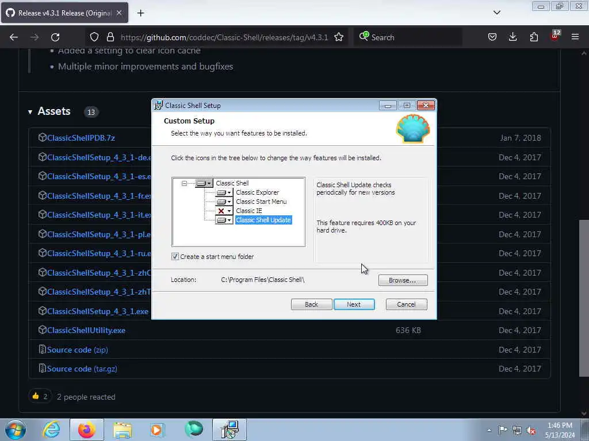Close the Release v4.3.1 tab
The image size is (589, 441).
click(x=118, y=13)
